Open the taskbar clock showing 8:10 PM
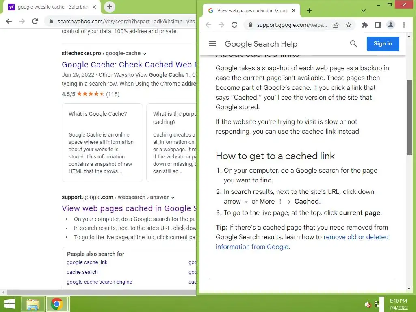416x312 pixels. tap(398, 304)
